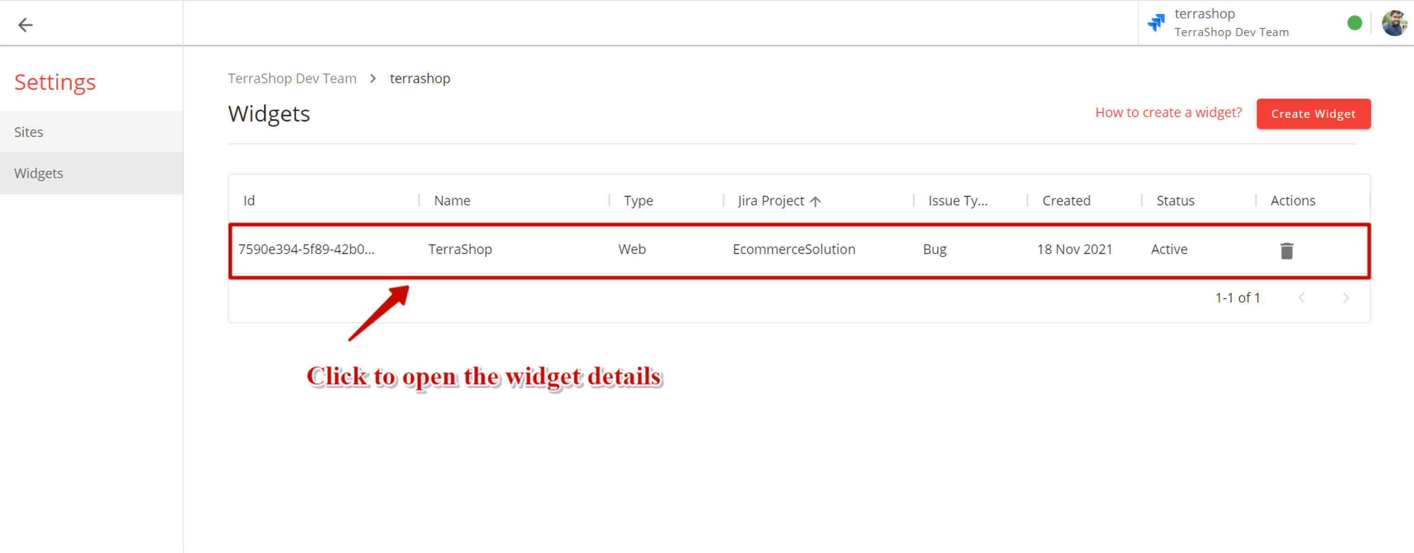Expand the Issue Type column header
This screenshot has width=1414, height=553.
pyautogui.click(x=957, y=201)
